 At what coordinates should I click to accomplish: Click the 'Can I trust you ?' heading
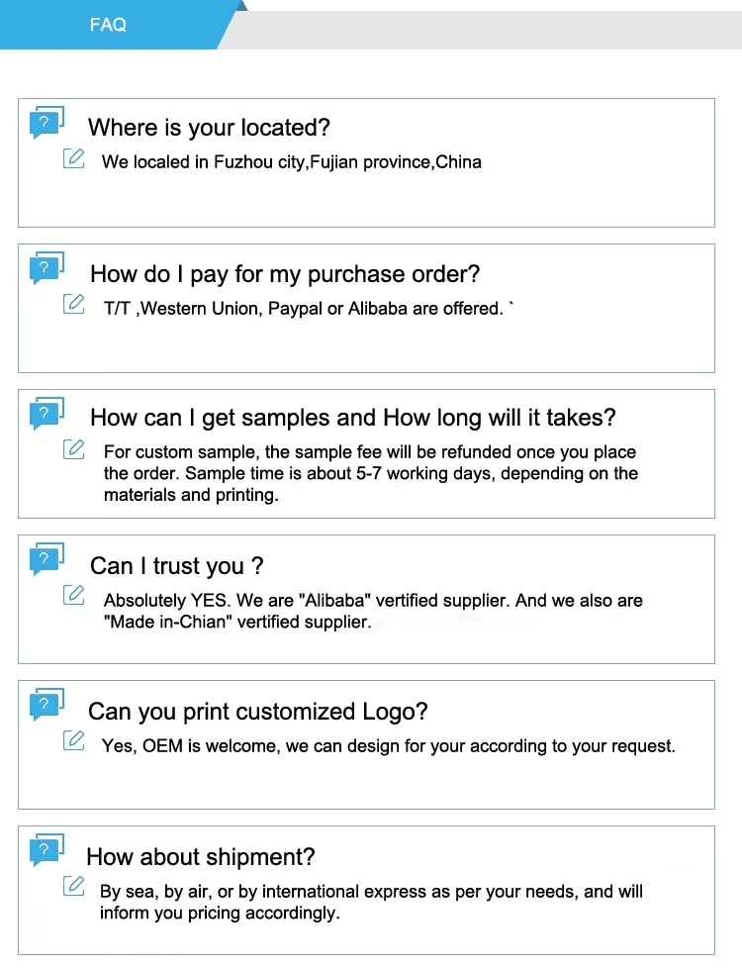click(x=176, y=566)
